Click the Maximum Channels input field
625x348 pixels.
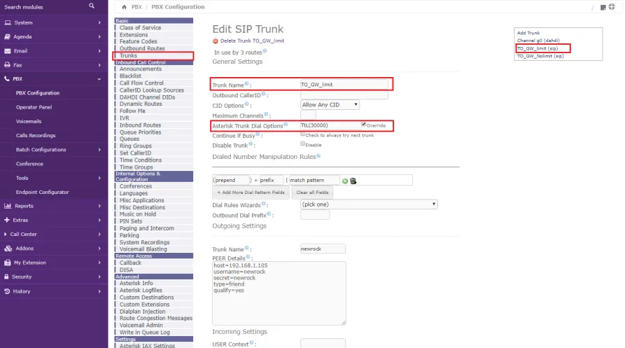308,116
